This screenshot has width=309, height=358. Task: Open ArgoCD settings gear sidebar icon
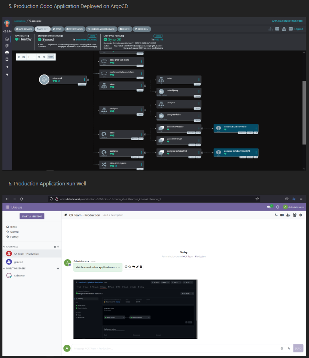pos(7,46)
